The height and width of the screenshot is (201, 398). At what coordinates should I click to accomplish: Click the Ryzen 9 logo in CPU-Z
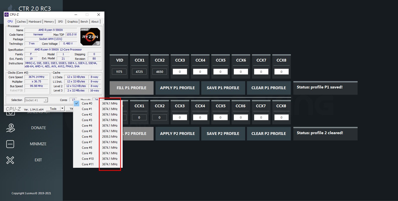tap(90, 37)
